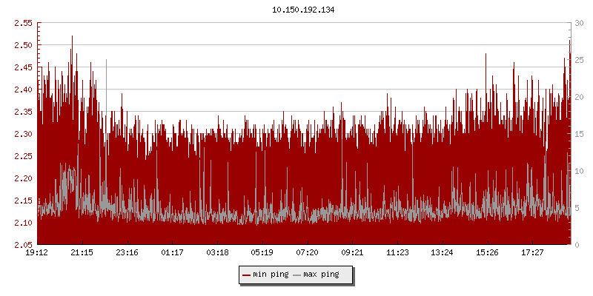Select the 13:24 time axis label
Image resolution: width=593 pixels, height=296 pixels.
coord(443,252)
